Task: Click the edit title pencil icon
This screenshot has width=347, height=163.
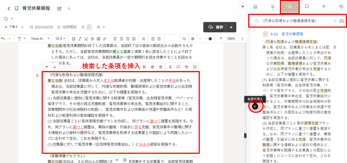Action: (59, 8)
